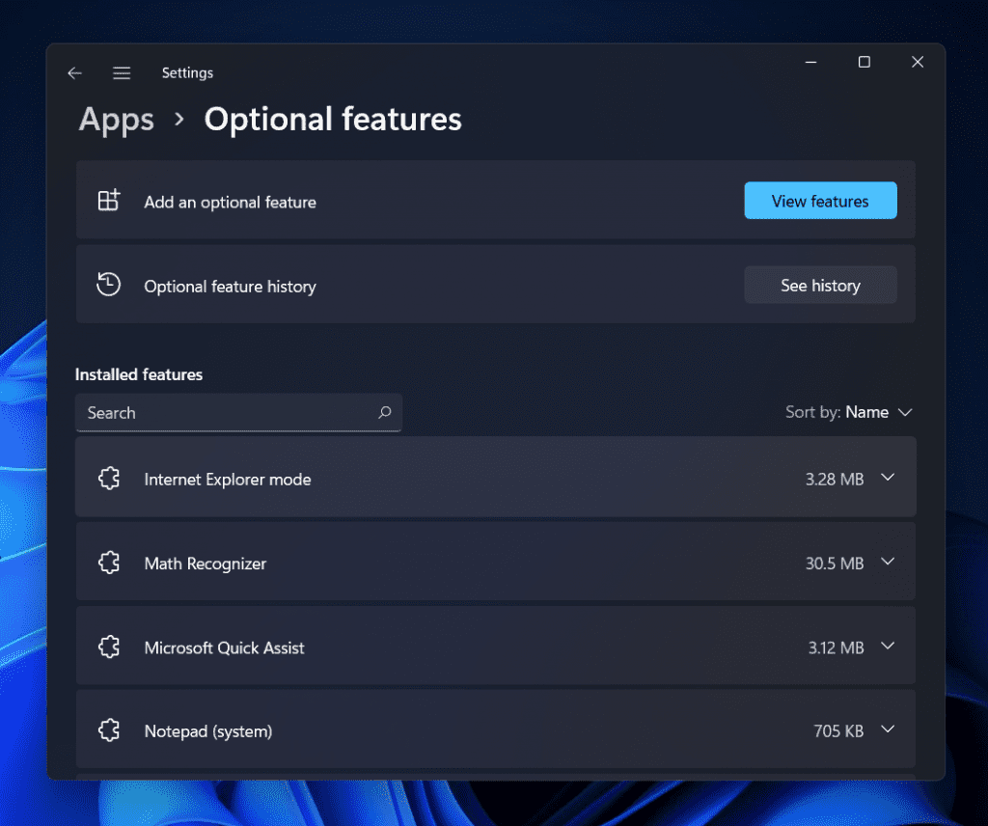Click the See history button
The image size is (988, 826).
click(x=820, y=286)
